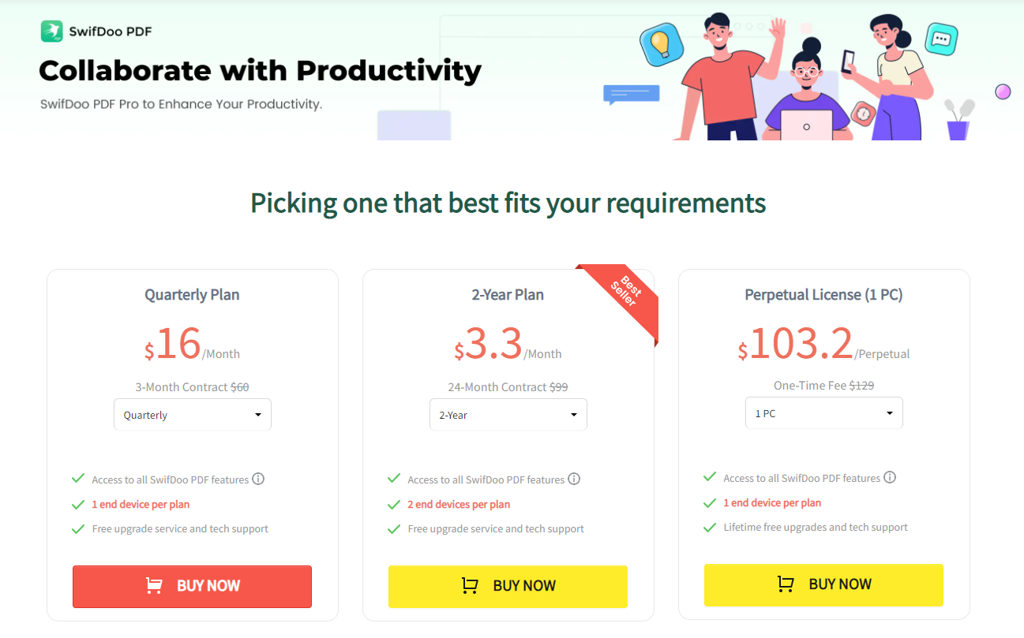Click "2 end devices per plan" text
Screen dimensions: 1024x638
(459, 505)
